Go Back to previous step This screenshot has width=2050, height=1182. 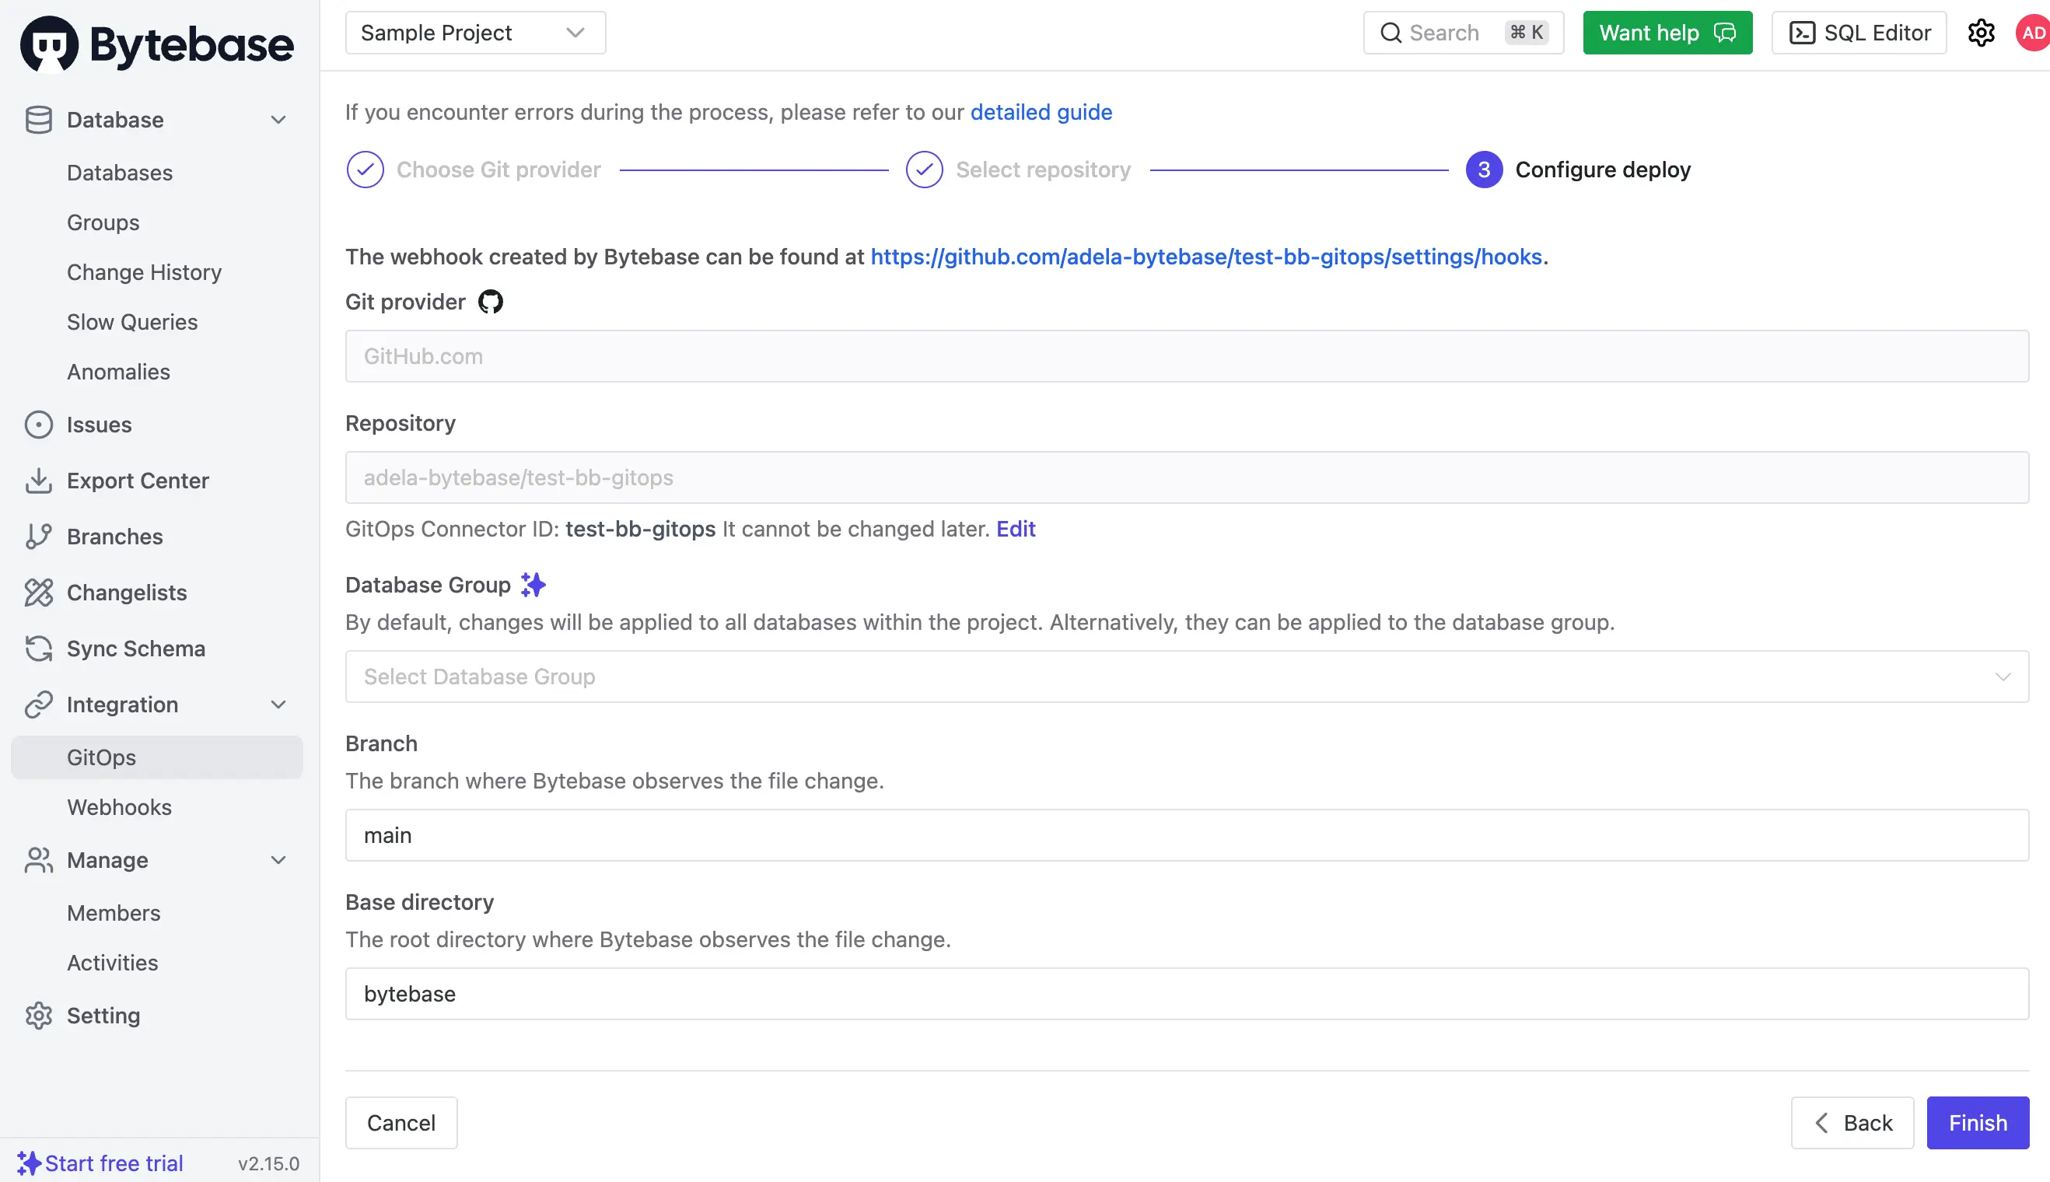tap(1852, 1123)
